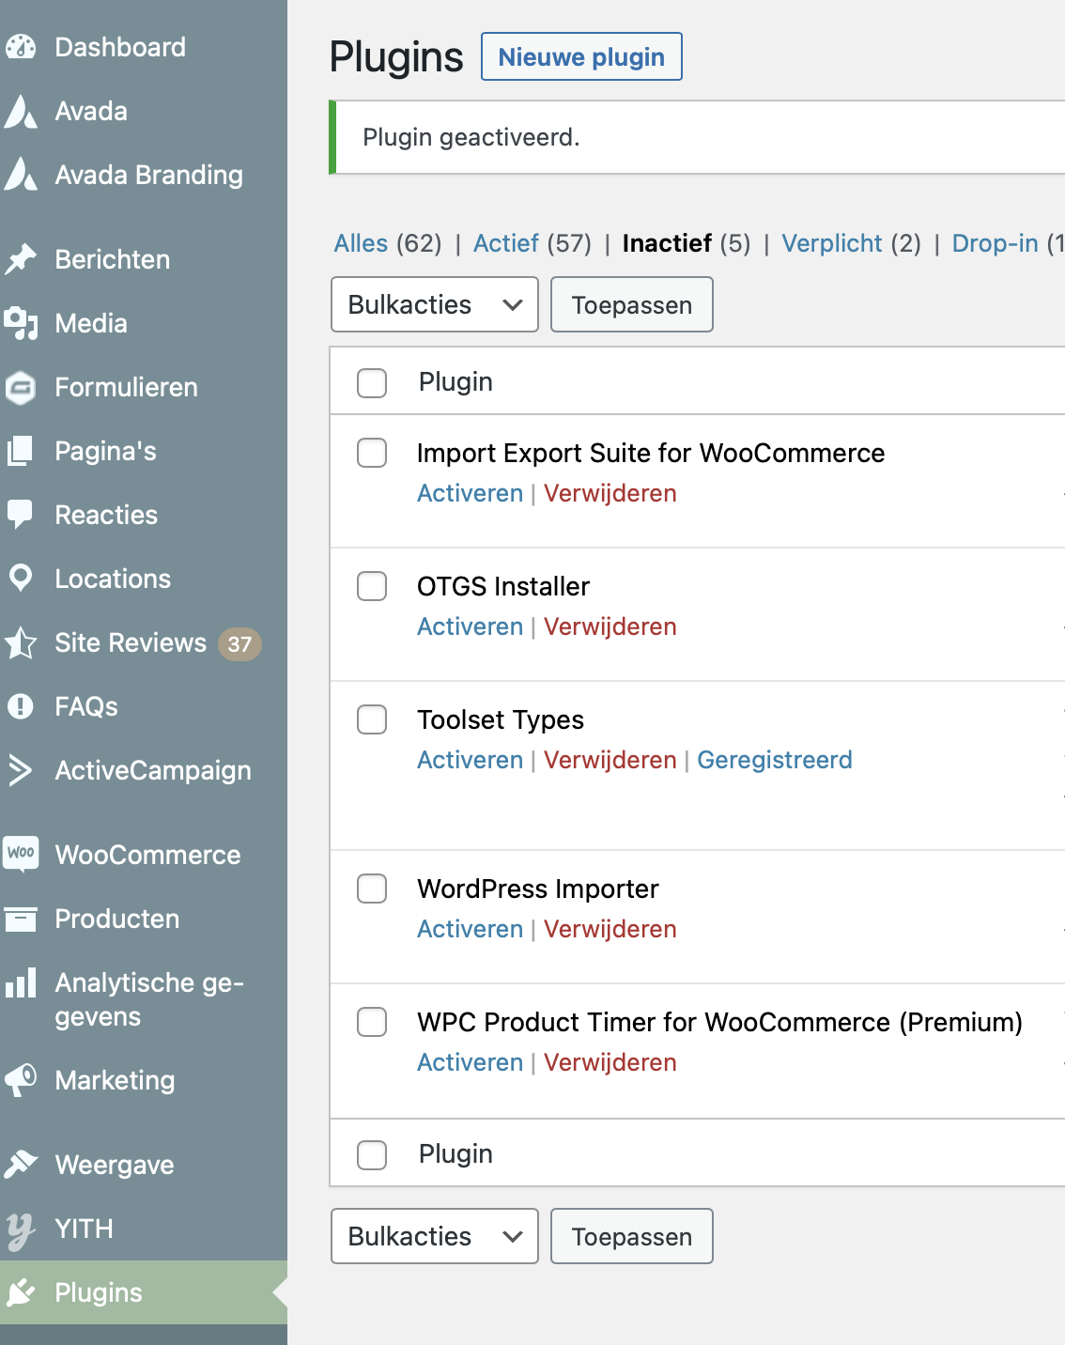Click the Plugins plug icon
Screen dimensions: 1065x1345
20,1292
